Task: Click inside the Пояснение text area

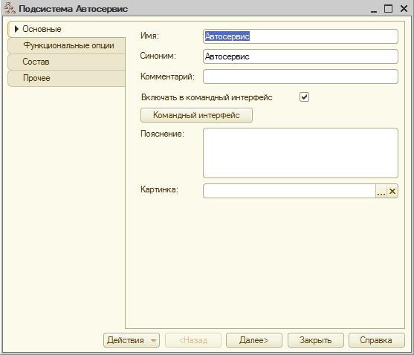Action: coord(300,153)
